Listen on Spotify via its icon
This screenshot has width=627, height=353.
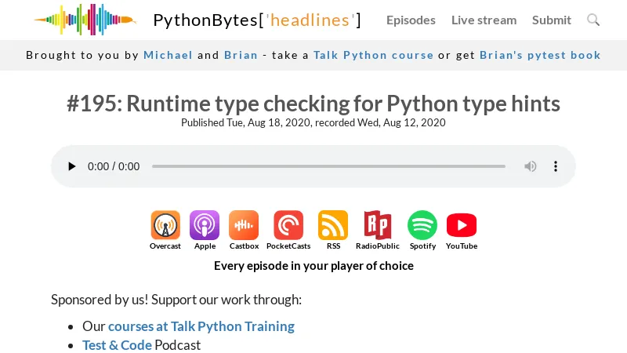(x=422, y=225)
